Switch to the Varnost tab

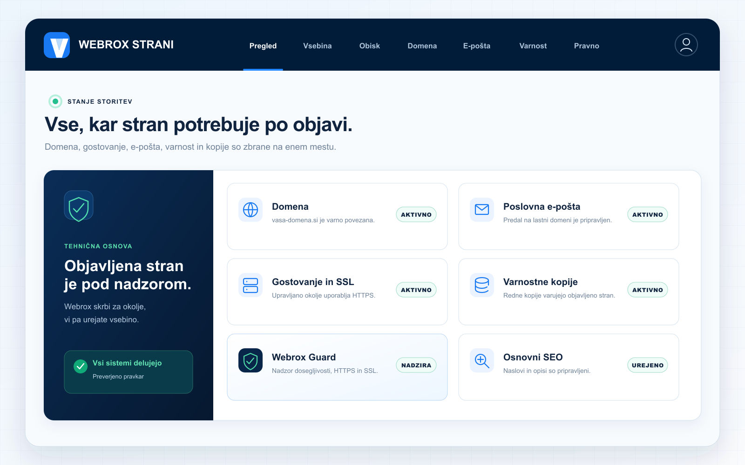(533, 46)
